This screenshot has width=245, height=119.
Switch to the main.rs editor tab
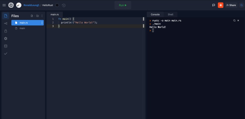[55, 15]
